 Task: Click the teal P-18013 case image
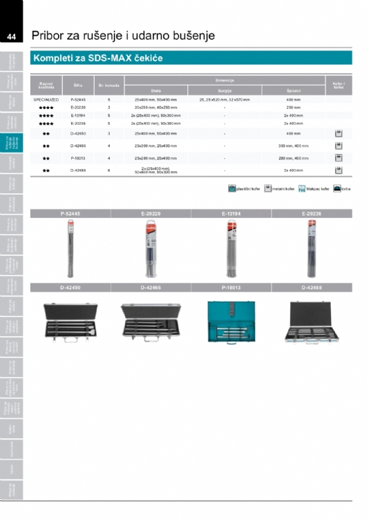231,322
